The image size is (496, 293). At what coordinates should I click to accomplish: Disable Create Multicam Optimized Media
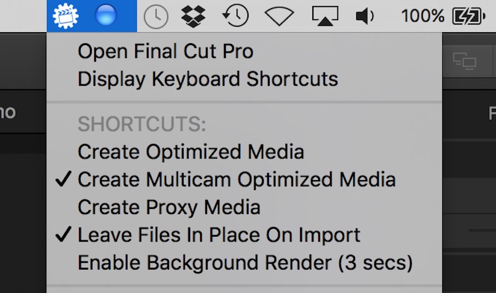coord(236,180)
